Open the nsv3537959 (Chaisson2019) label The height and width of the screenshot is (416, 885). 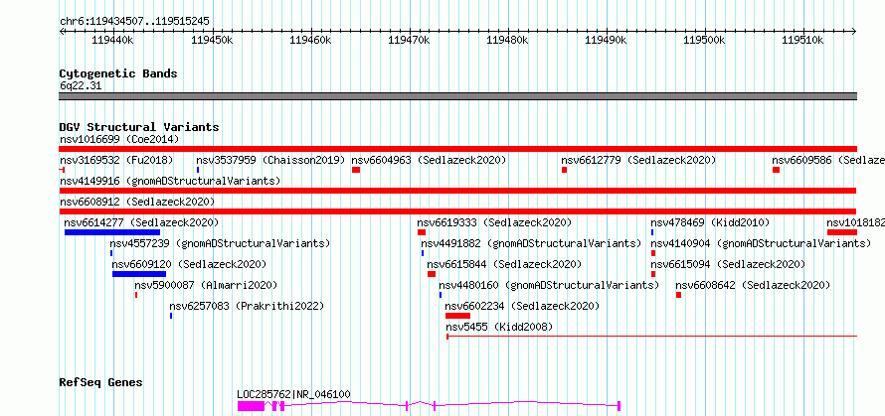coord(270,160)
